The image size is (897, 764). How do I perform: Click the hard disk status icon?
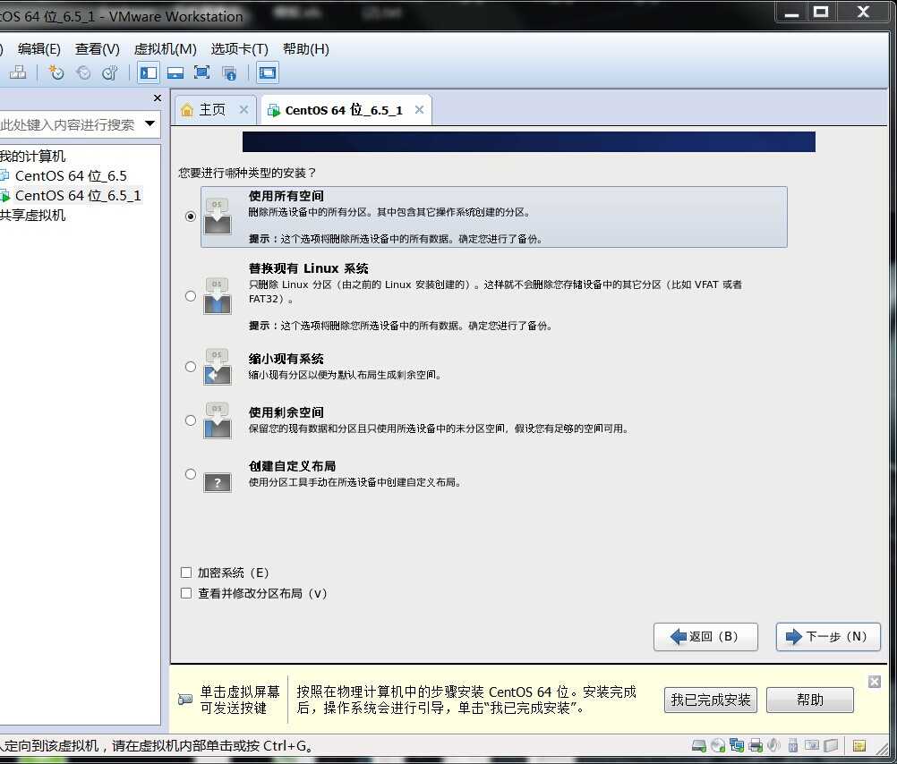click(x=698, y=745)
